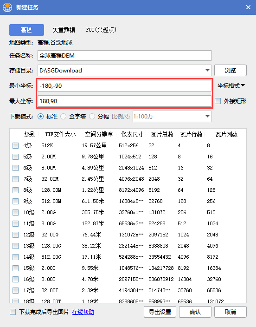The height and width of the screenshot is (327, 256).
Task: Click the 134217728 tile count cell
Action: [161, 268]
